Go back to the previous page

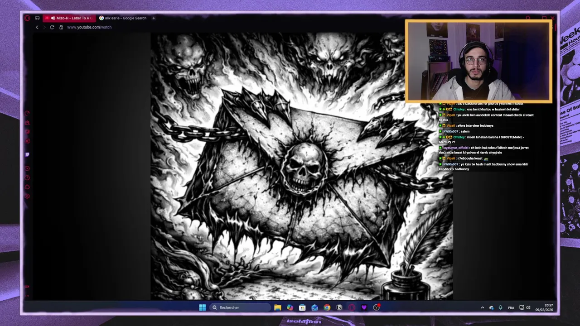coord(37,27)
